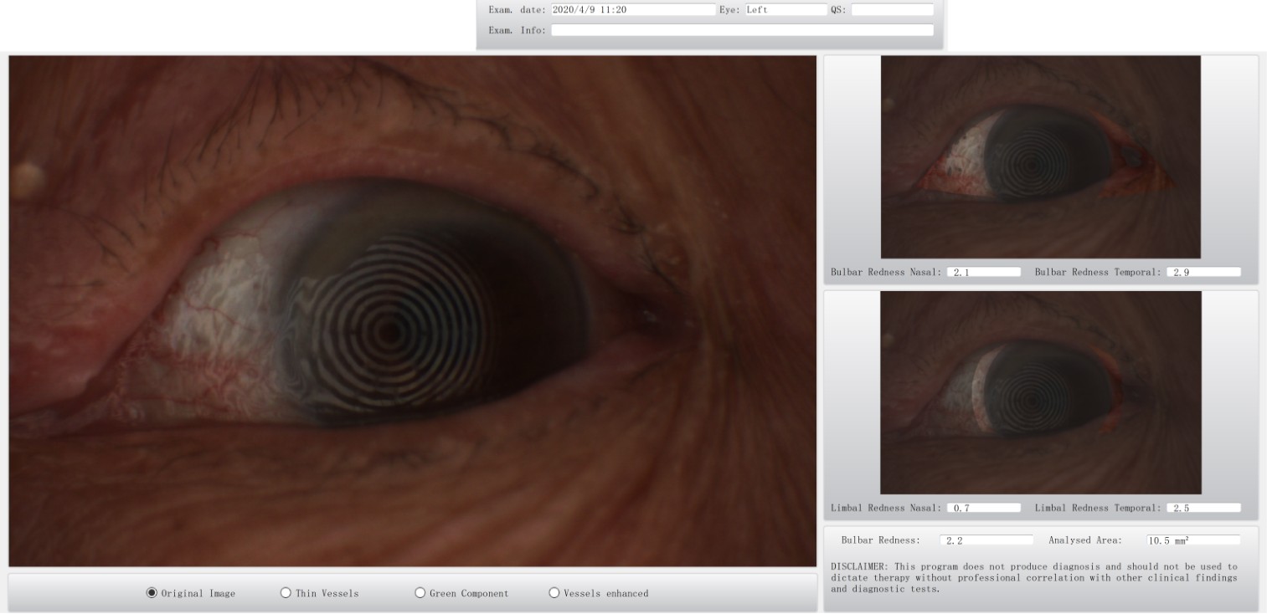Click the "Analysed Area:" label
The image size is (1267, 614).
pos(1085,540)
